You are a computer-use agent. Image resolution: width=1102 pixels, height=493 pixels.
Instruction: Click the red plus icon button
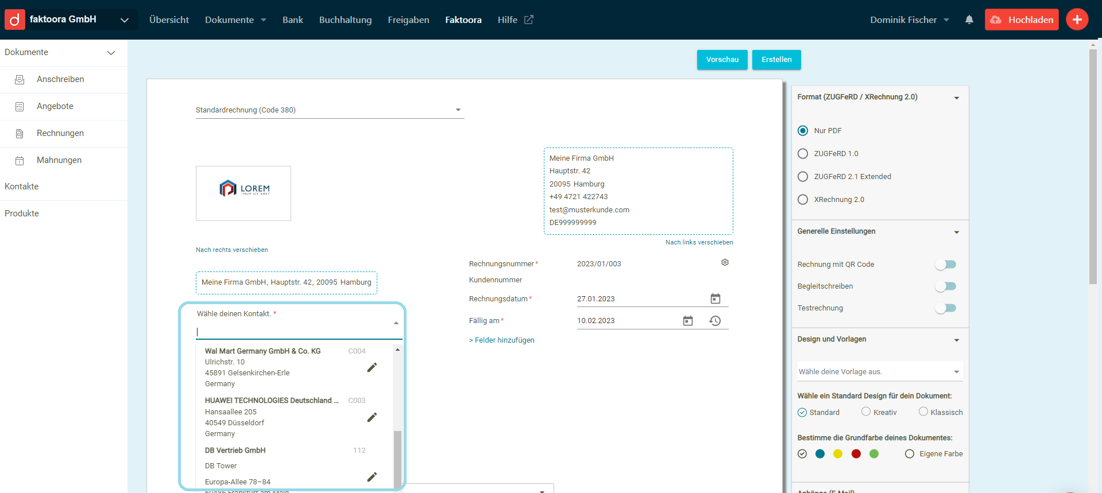tap(1077, 20)
